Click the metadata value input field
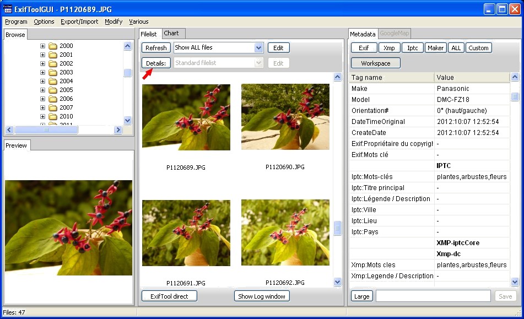Image resolution: width=524 pixels, height=319 pixels. pos(433,296)
